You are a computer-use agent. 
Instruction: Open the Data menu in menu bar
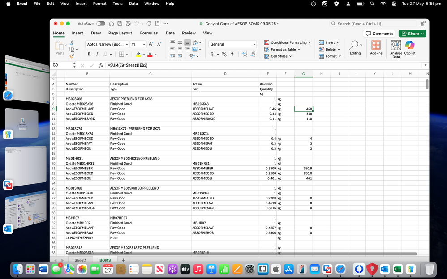[133, 4]
